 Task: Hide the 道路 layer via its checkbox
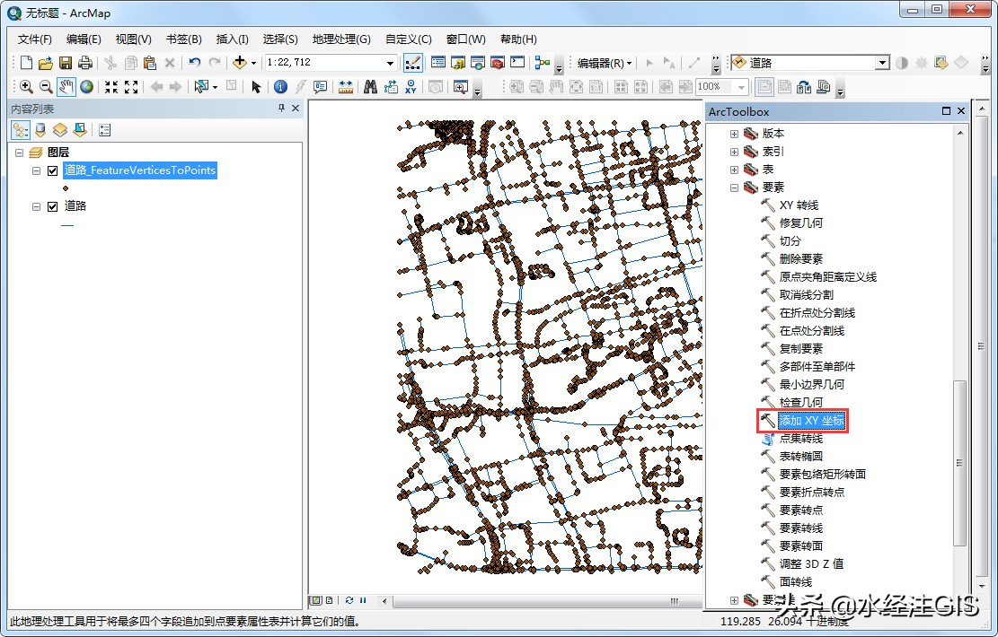[x=52, y=205]
